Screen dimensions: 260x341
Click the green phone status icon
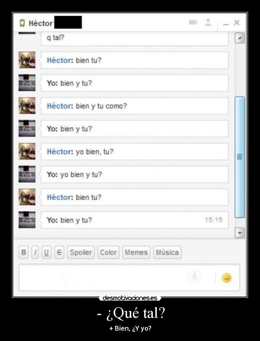[22, 23]
